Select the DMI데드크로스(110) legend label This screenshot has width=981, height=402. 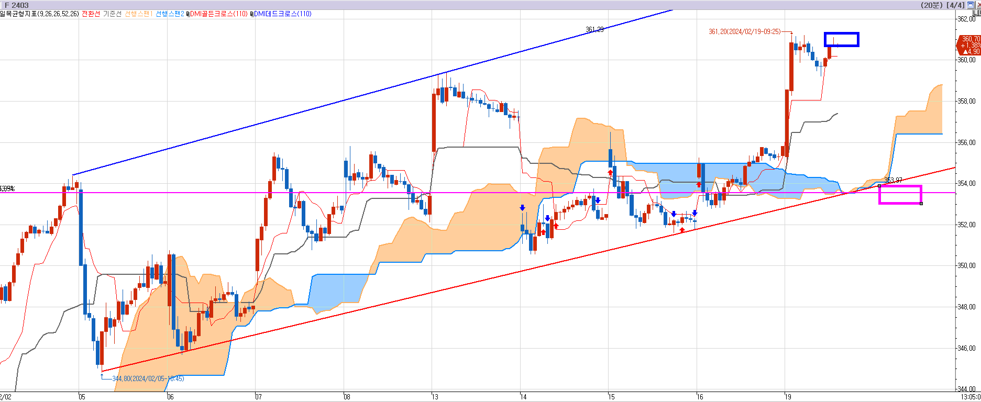283,14
